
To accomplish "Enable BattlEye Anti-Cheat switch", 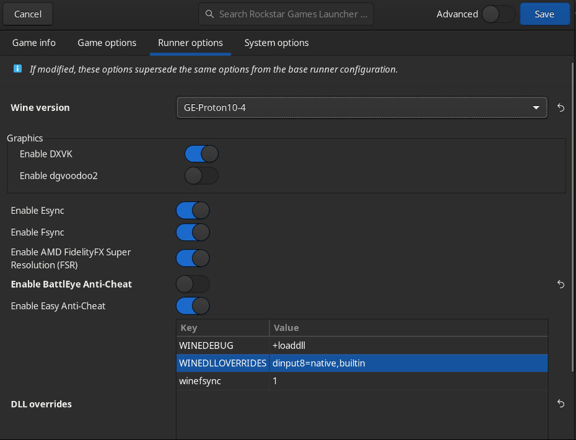I will [x=193, y=284].
